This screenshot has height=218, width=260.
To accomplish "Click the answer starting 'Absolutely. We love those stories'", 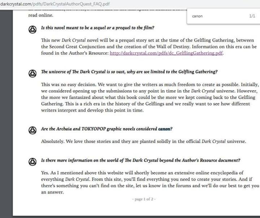I will click(144, 141).
